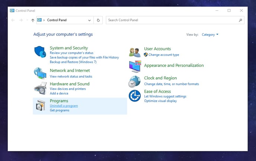The height and width of the screenshot is (161, 256).
Task: Expand the recent locations dropdown arrow
Action: (x=27, y=20)
